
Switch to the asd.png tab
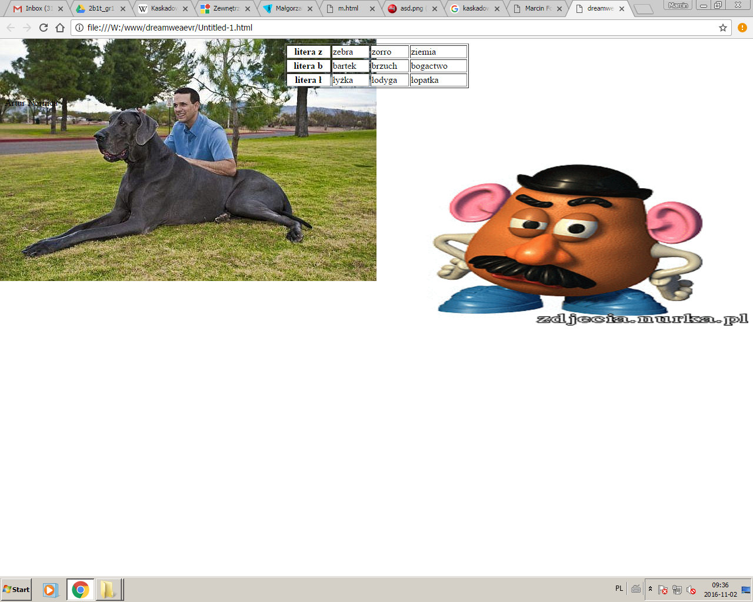pos(409,9)
